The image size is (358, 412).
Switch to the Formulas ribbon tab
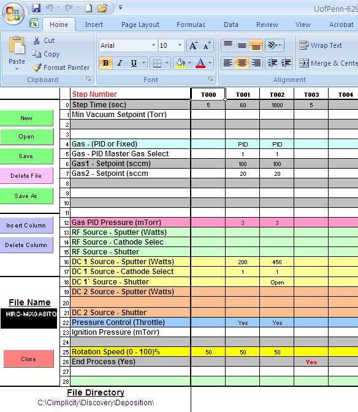coord(191,25)
